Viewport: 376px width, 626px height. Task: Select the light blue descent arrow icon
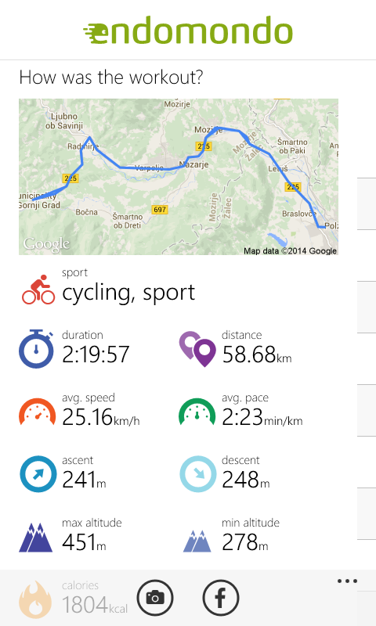click(197, 474)
